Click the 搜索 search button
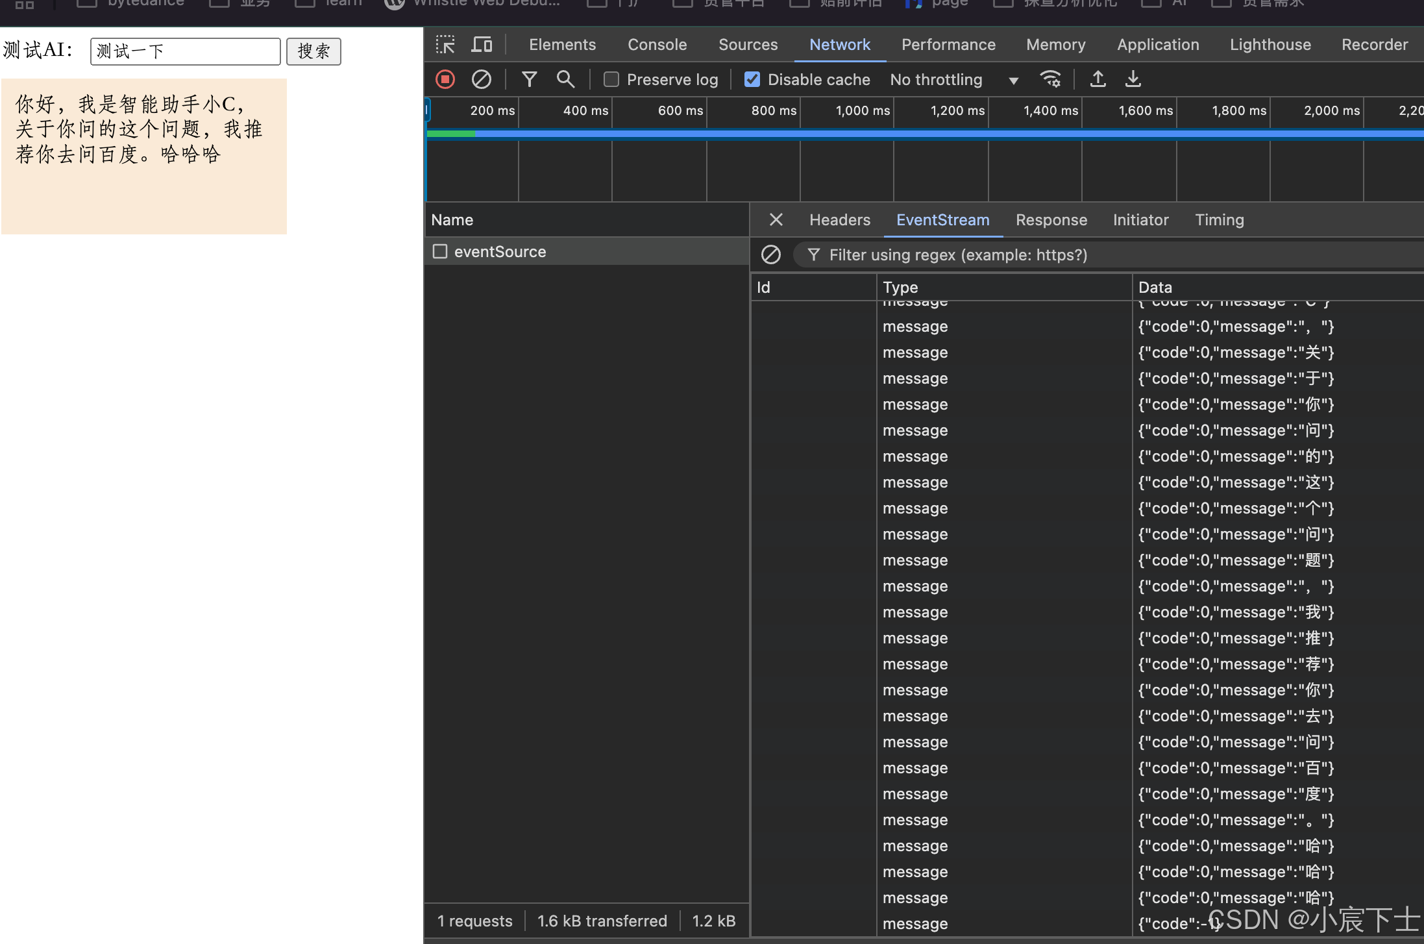The height and width of the screenshot is (944, 1424). (313, 51)
